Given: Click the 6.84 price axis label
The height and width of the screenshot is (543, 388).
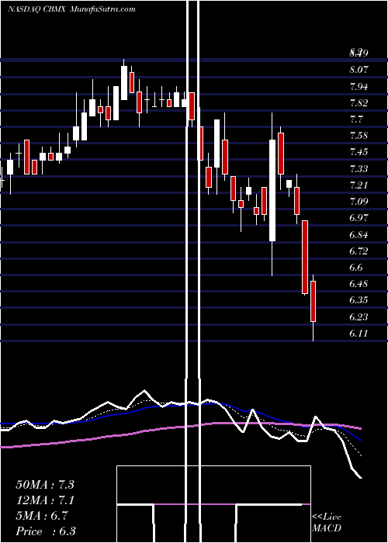Looking at the screenshot, I should 359,235.
